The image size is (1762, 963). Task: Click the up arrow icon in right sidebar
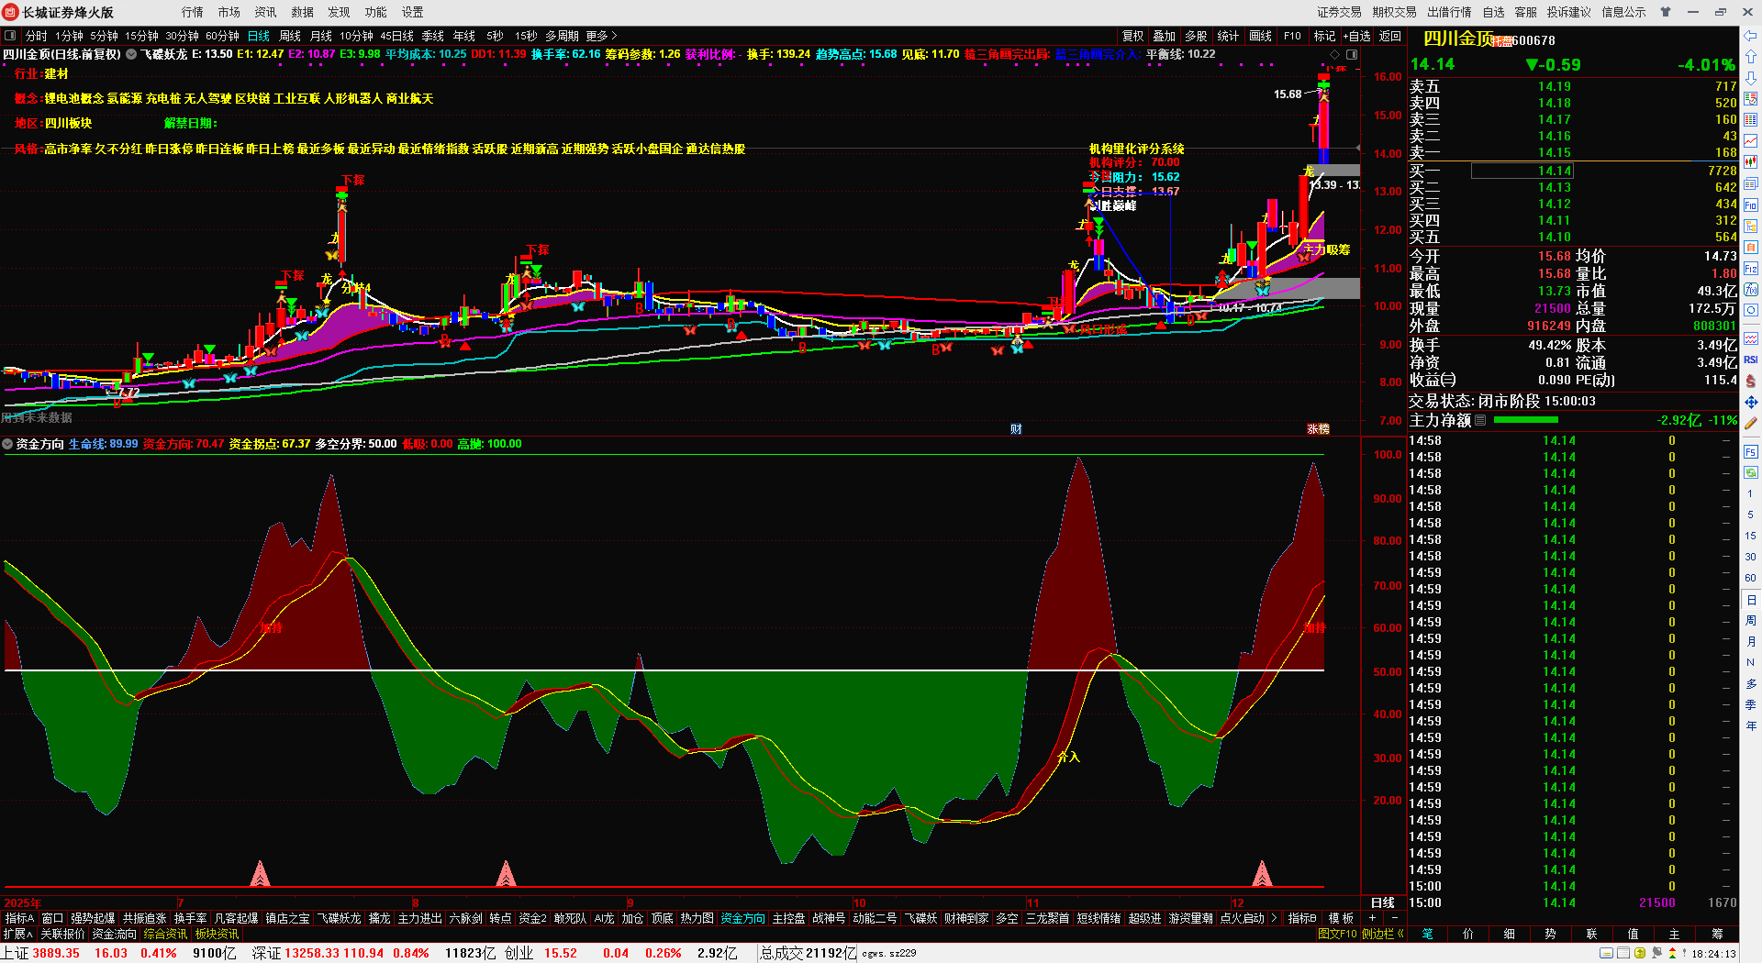click(x=1751, y=57)
